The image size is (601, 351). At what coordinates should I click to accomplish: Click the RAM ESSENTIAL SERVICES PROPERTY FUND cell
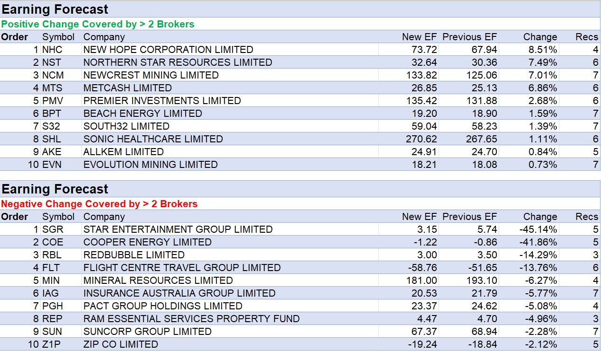pos(191,319)
